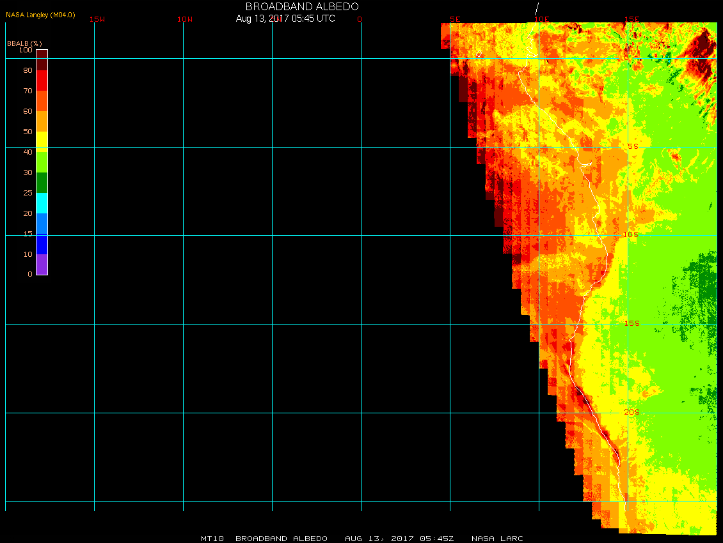This screenshot has height=543, width=723.
Task: Click the Aug 13, 2017 05:45 UTC timestamp
Action: tap(285, 19)
